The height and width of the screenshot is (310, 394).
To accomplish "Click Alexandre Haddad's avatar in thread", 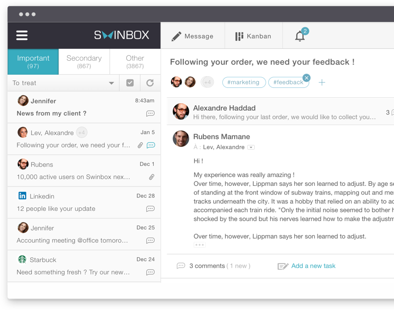I will click(x=181, y=111).
